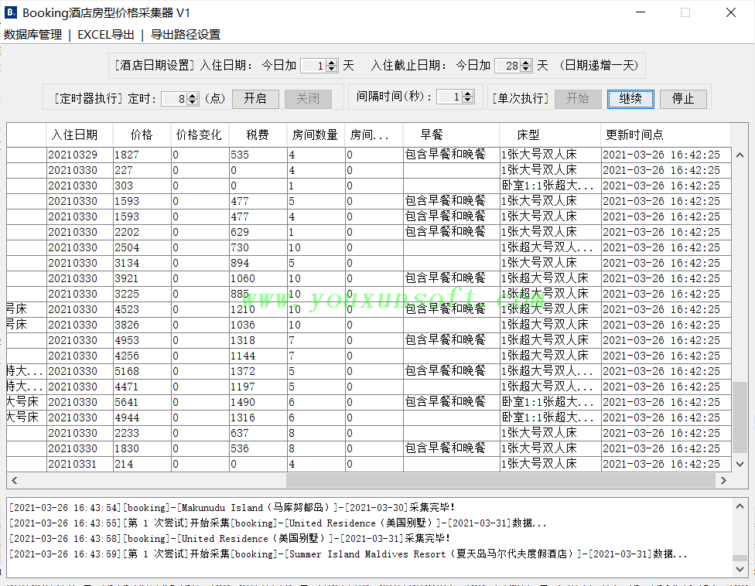Decrease the 入住截止日期 days spinner
755x586 pixels.
point(526,69)
